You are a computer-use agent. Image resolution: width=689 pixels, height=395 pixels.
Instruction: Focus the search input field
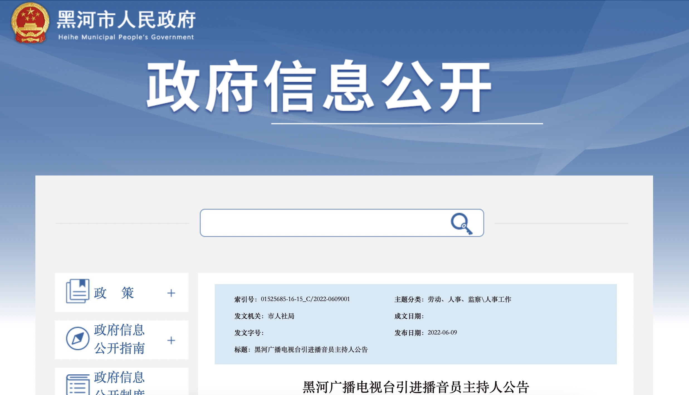(x=320, y=223)
